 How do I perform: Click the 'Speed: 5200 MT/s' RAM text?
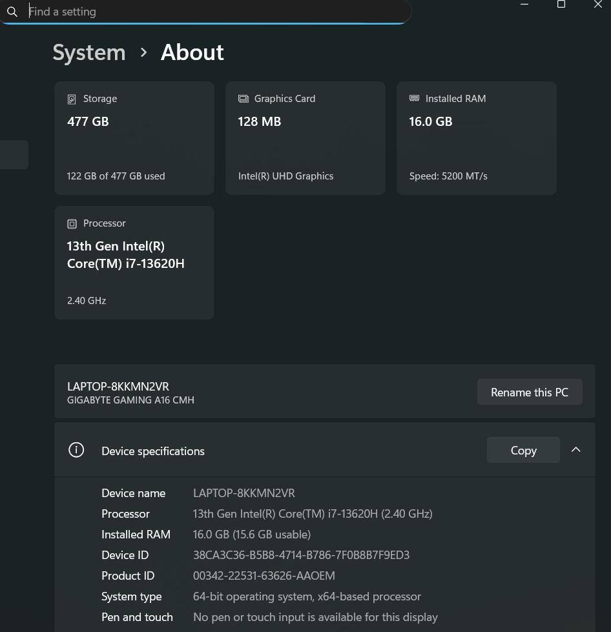coord(448,176)
